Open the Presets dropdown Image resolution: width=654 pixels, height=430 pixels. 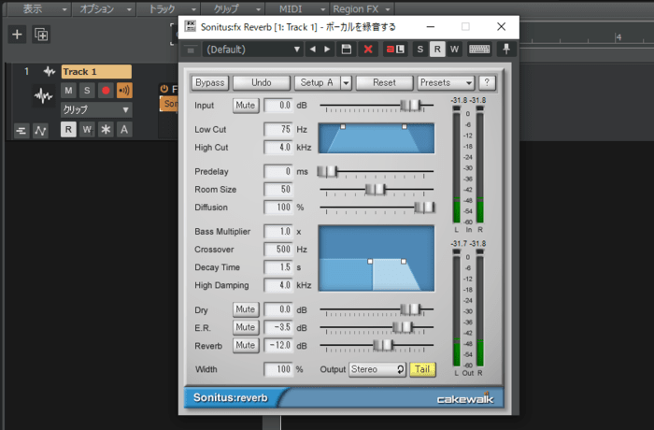click(446, 82)
